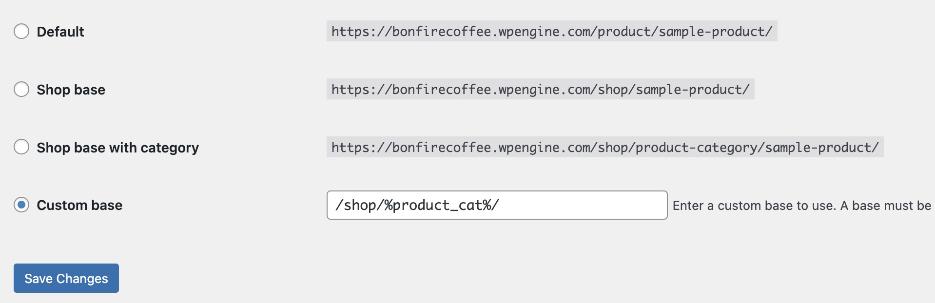935x303 pixels.
Task: Choose the Shop base radio option
Action: [21, 90]
